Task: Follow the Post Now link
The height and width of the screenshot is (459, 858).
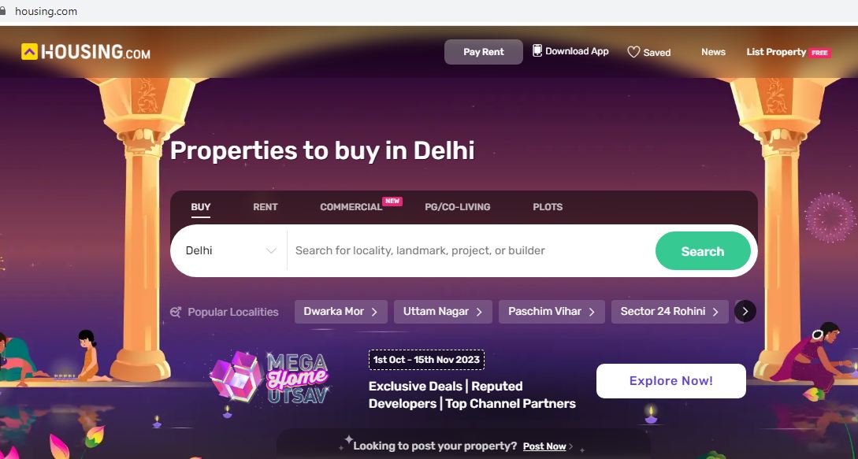Action: (x=544, y=446)
